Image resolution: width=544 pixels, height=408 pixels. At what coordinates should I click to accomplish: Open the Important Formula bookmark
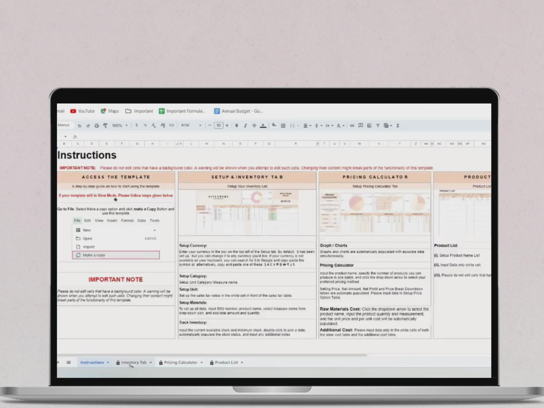(182, 111)
